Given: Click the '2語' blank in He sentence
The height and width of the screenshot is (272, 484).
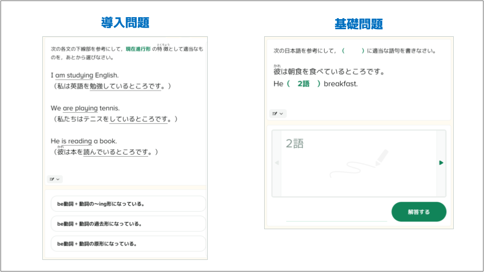Looking at the screenshot, I should [304, 84].
